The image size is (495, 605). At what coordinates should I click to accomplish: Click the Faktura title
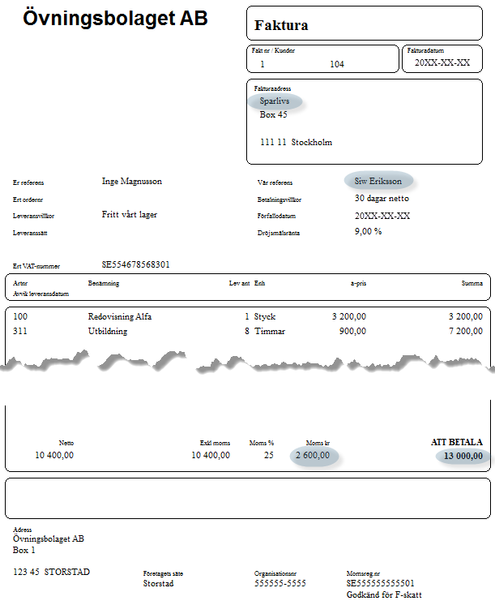(x=281, y=25)
